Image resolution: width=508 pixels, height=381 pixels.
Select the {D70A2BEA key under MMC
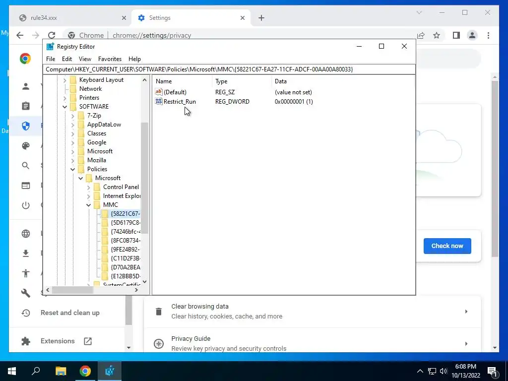(x=126, y=267)
